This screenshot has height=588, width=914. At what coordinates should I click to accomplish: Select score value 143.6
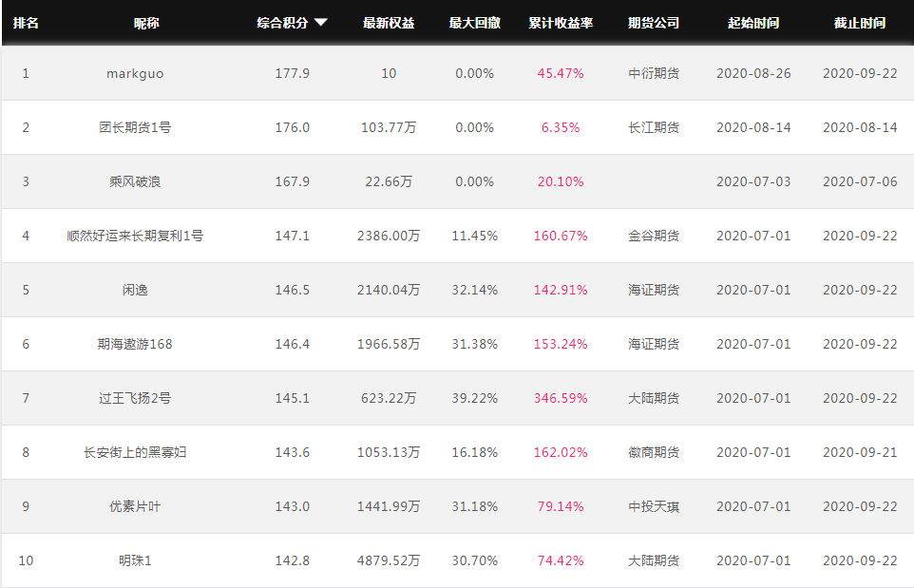pos(292,452)
